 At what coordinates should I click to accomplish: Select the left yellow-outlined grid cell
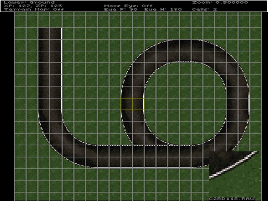126,104
